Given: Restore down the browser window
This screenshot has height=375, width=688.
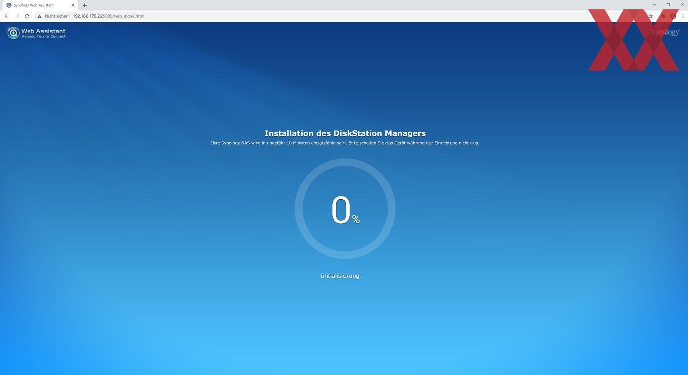Looking at the screenshot, I should tap(668, 5).
